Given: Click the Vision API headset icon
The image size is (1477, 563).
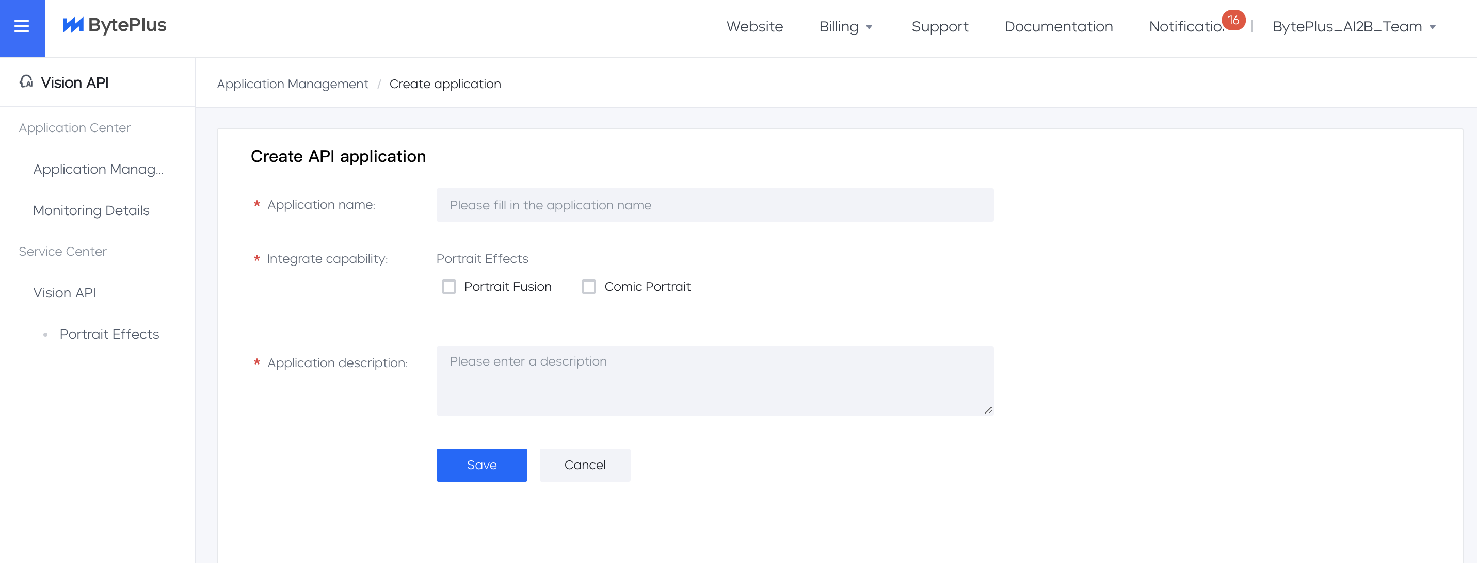Looking at the screenshot, I should (x=26, y=82).
